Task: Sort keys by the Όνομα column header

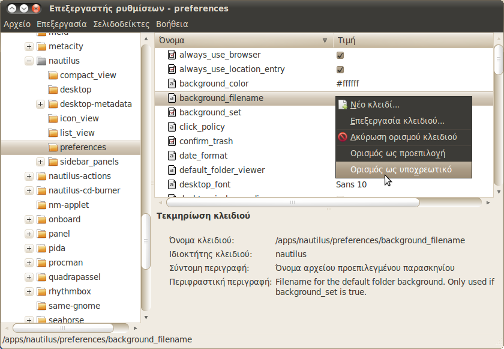Action: pyautogui.click(x=244, y=40)
